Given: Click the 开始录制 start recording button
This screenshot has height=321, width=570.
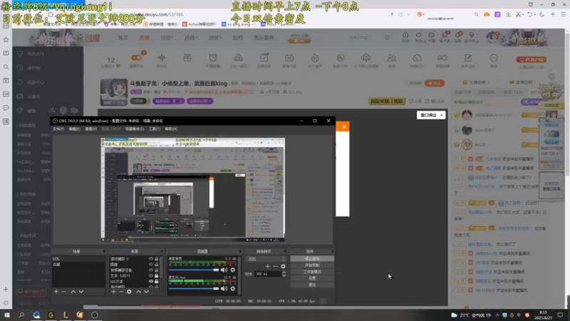Looking at the screenshot, I should pyautogui.click(x=312, y=265).
